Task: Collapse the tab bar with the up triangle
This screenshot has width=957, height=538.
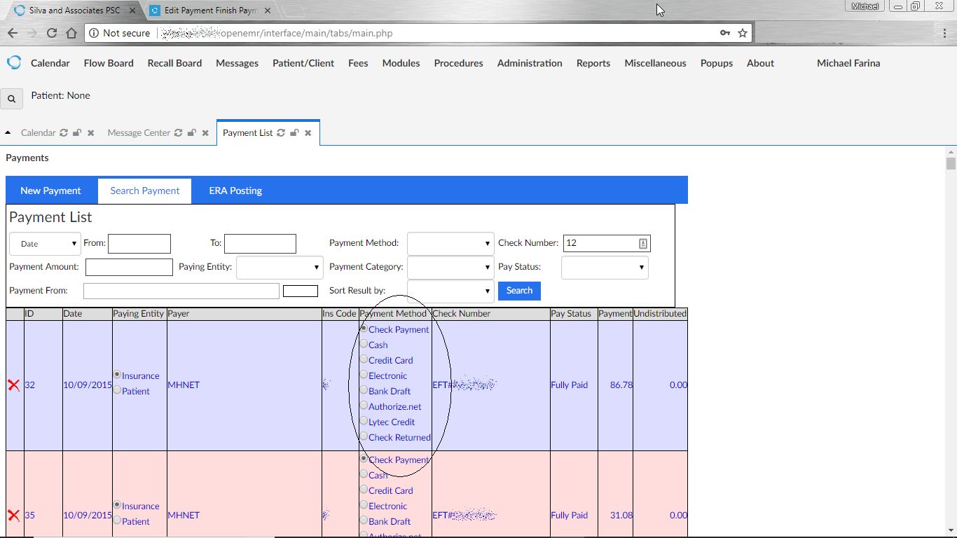Action: click(x=8, y=132)
